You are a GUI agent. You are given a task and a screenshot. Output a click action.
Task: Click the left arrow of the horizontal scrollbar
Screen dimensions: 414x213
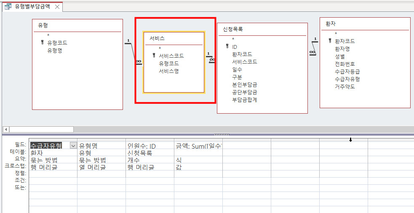point(5,129)
